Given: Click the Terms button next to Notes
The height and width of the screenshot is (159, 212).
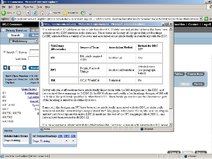Looking at the screenshot, I should [x=198, y=84].
